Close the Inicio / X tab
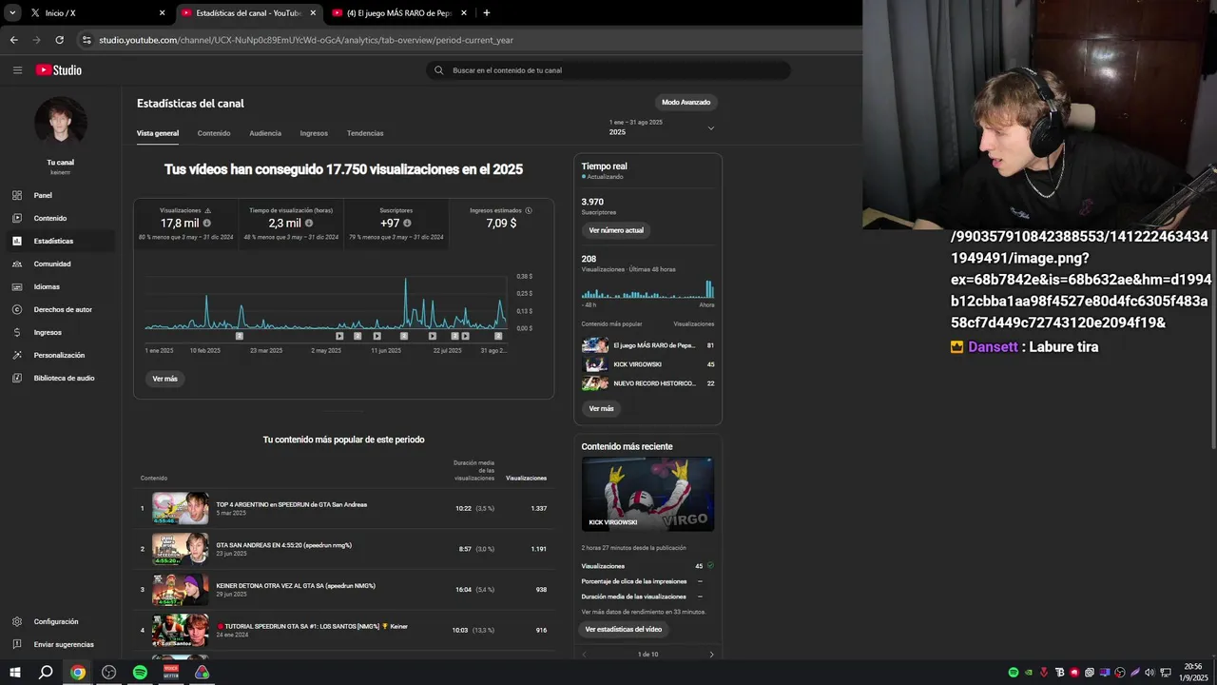 [x=162, y=13]
